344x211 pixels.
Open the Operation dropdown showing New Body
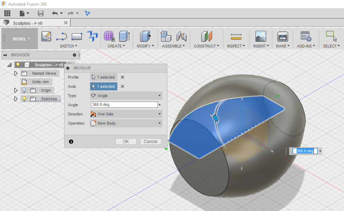click(126, 123)
